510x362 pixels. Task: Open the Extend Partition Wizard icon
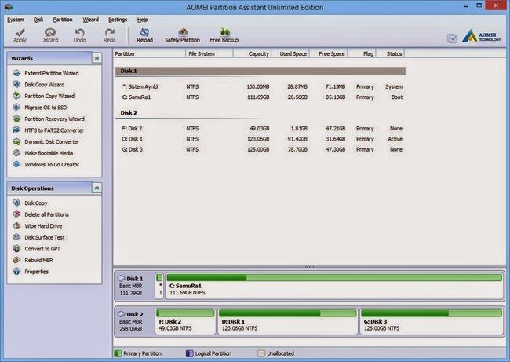[16, 73]
